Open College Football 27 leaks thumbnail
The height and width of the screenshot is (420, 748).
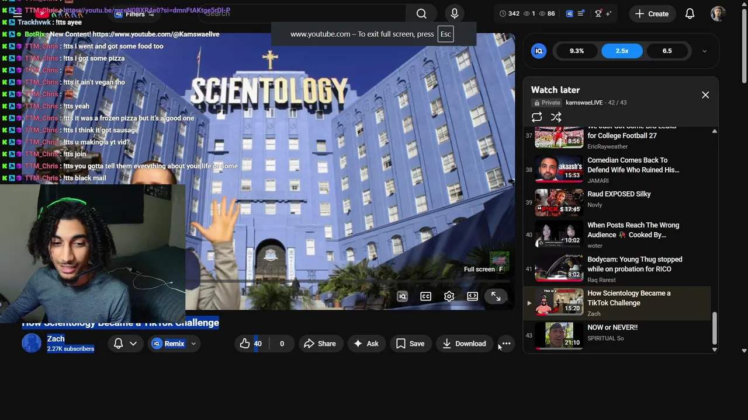click(559, 136)
